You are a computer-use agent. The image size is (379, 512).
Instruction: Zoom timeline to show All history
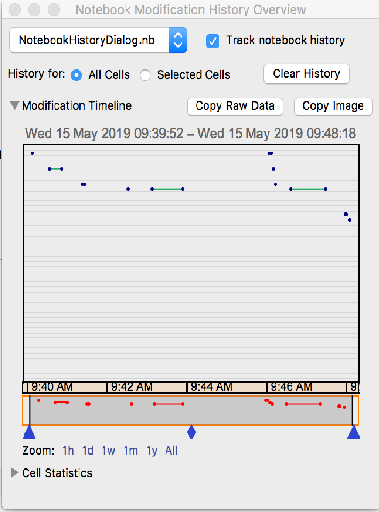point(171,451)
